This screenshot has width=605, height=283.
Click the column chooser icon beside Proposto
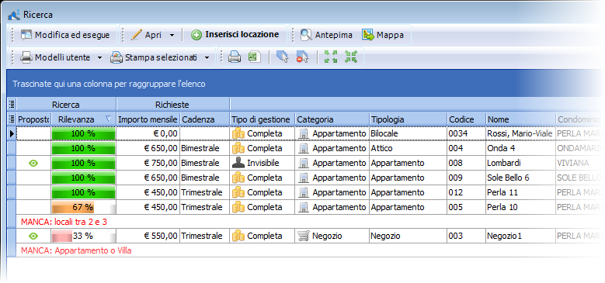[x=12, y=119]
